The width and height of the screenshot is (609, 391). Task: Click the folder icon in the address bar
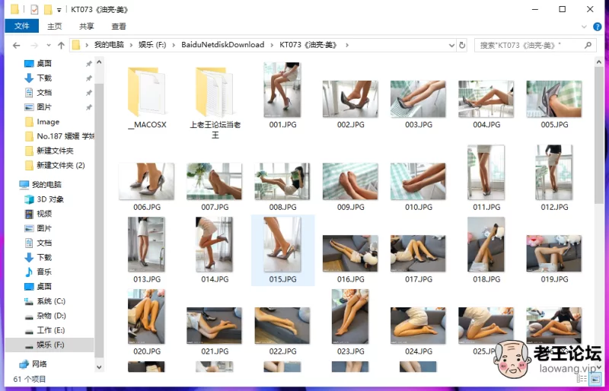tap(77, 45)
